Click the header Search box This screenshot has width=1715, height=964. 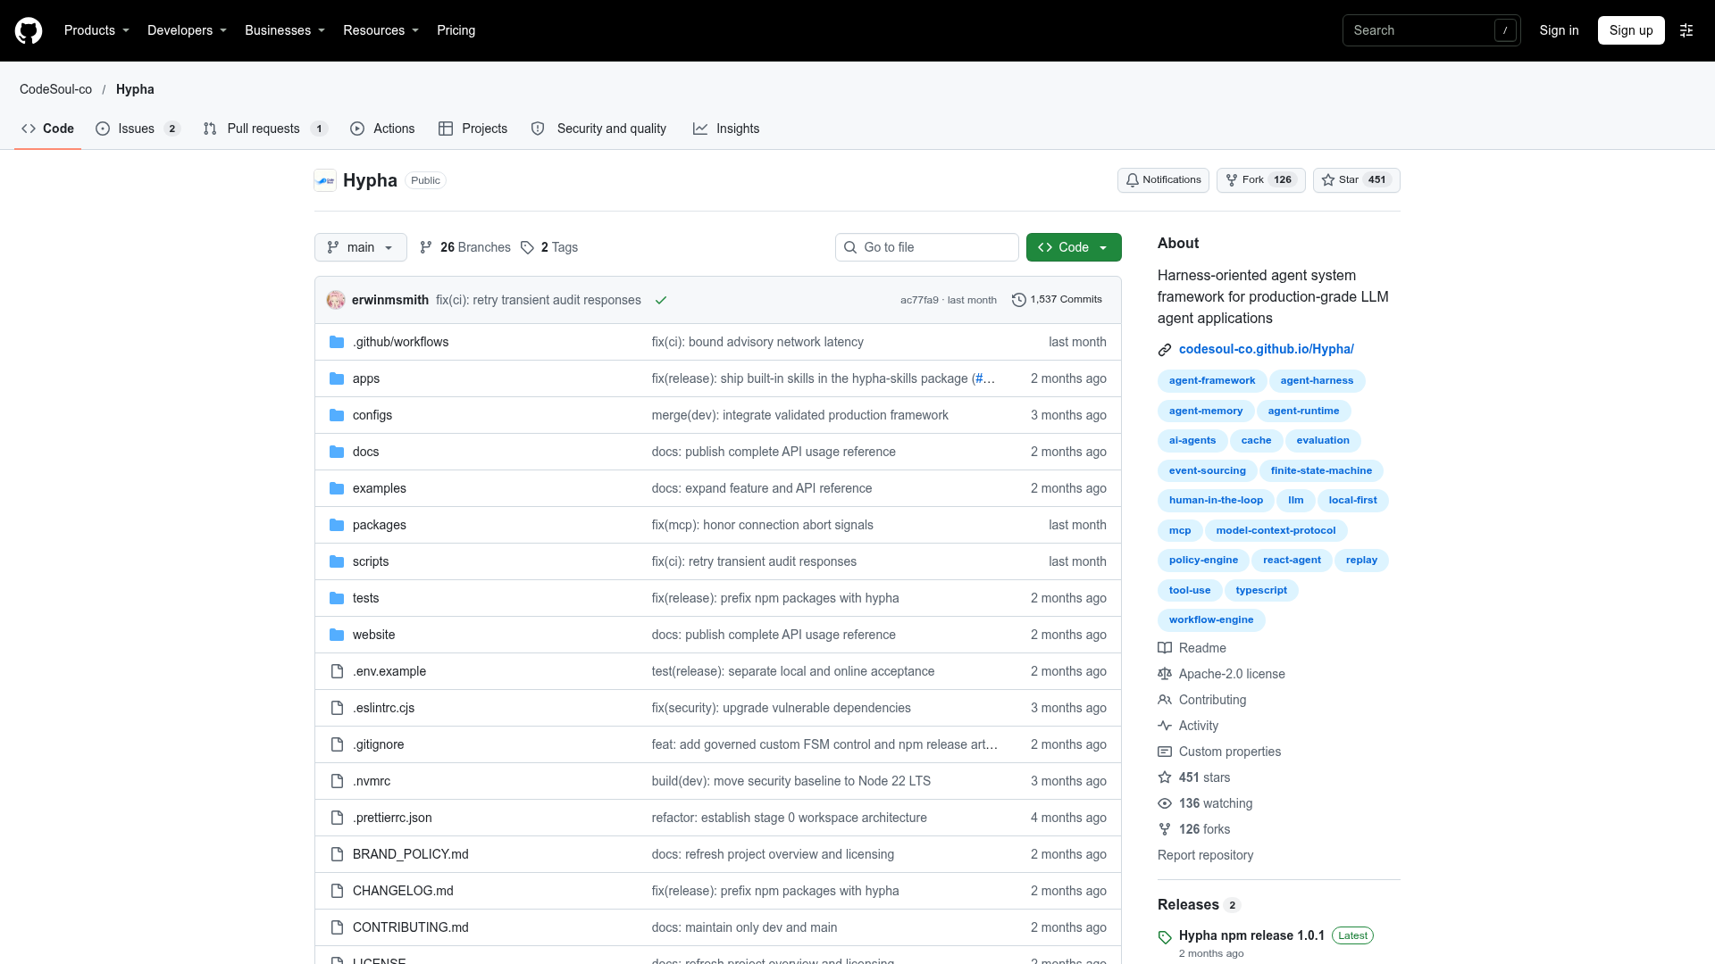(1431, 30)
